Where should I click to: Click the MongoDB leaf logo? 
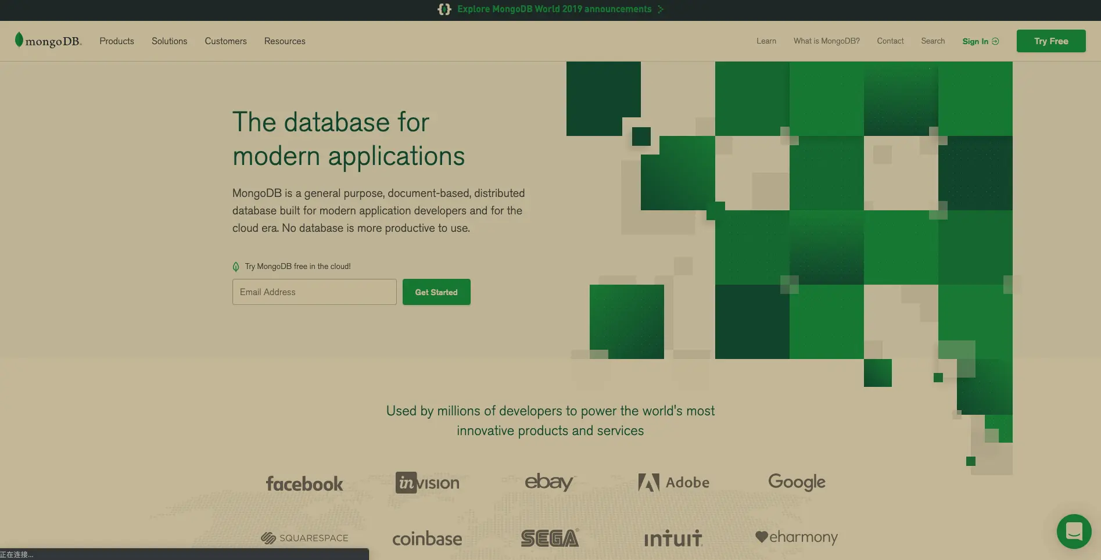point(19,40)
